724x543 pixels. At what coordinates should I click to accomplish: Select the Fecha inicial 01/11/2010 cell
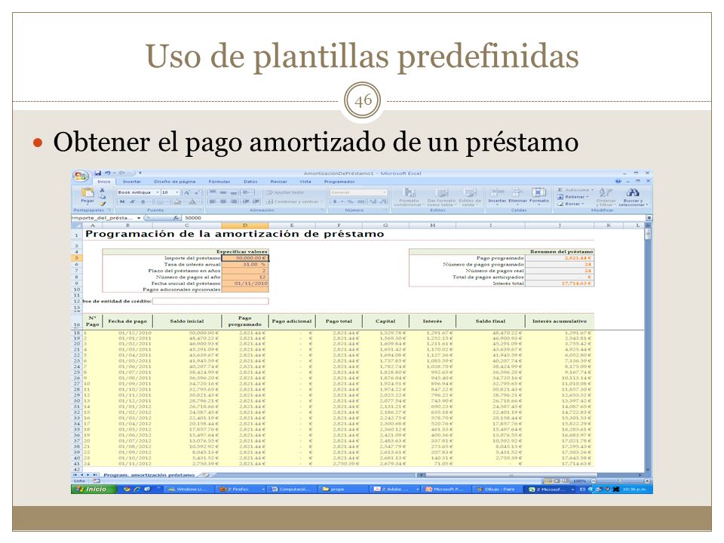(245, 284)
